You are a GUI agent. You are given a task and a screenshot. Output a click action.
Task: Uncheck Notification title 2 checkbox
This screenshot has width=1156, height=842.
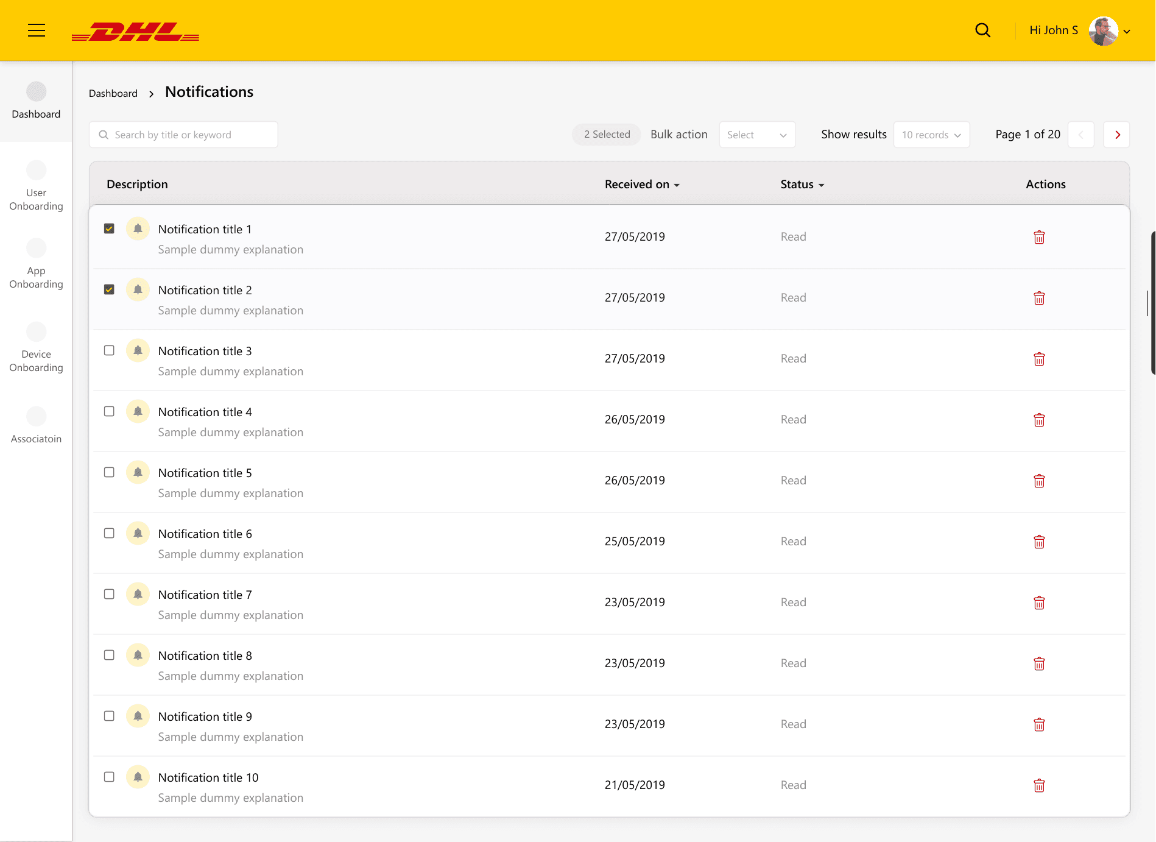(109, 289)
